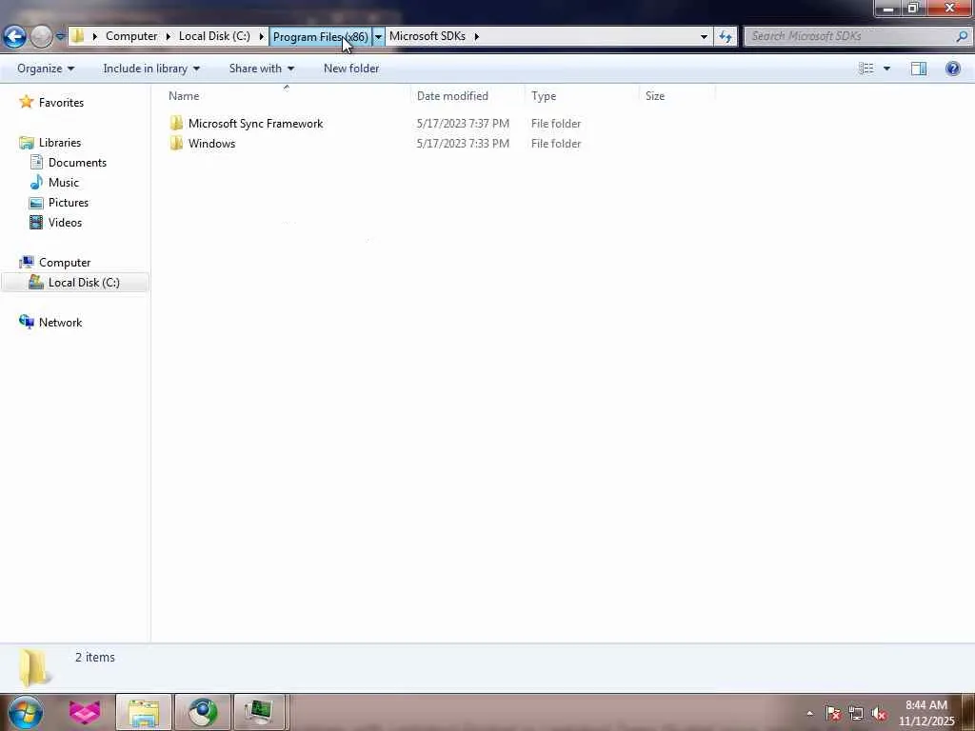This screenshot has height=731, width=975.
Task: Select Network in navigation pane
Action: coord(60,322)
